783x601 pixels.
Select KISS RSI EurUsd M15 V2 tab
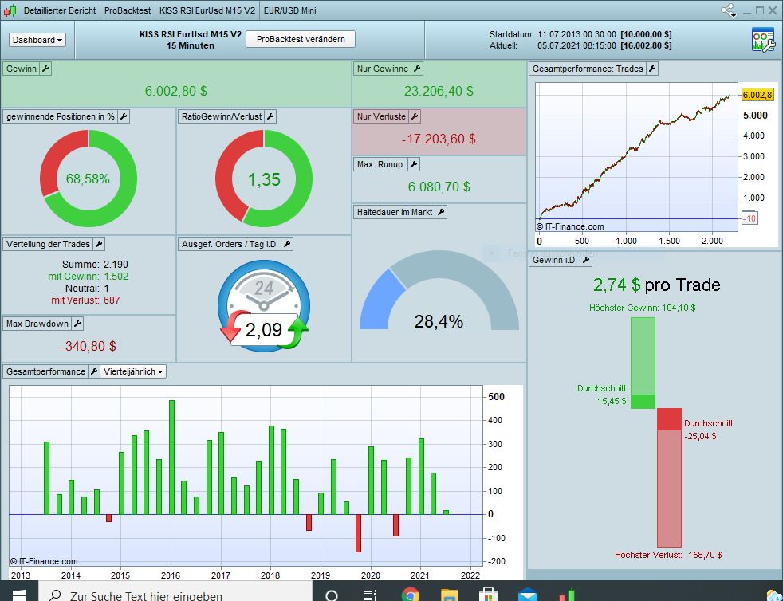(207, 10)
